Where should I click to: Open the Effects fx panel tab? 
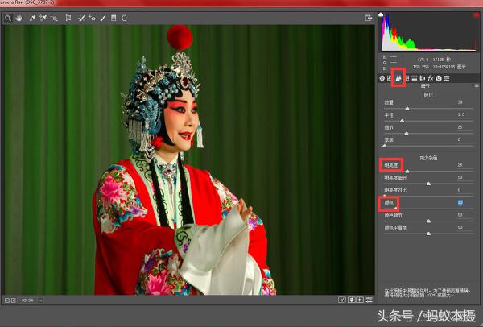click(x=431, y=78)
